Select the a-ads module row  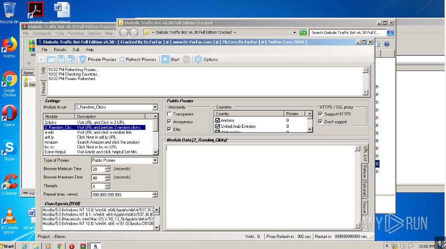point(94,132)
